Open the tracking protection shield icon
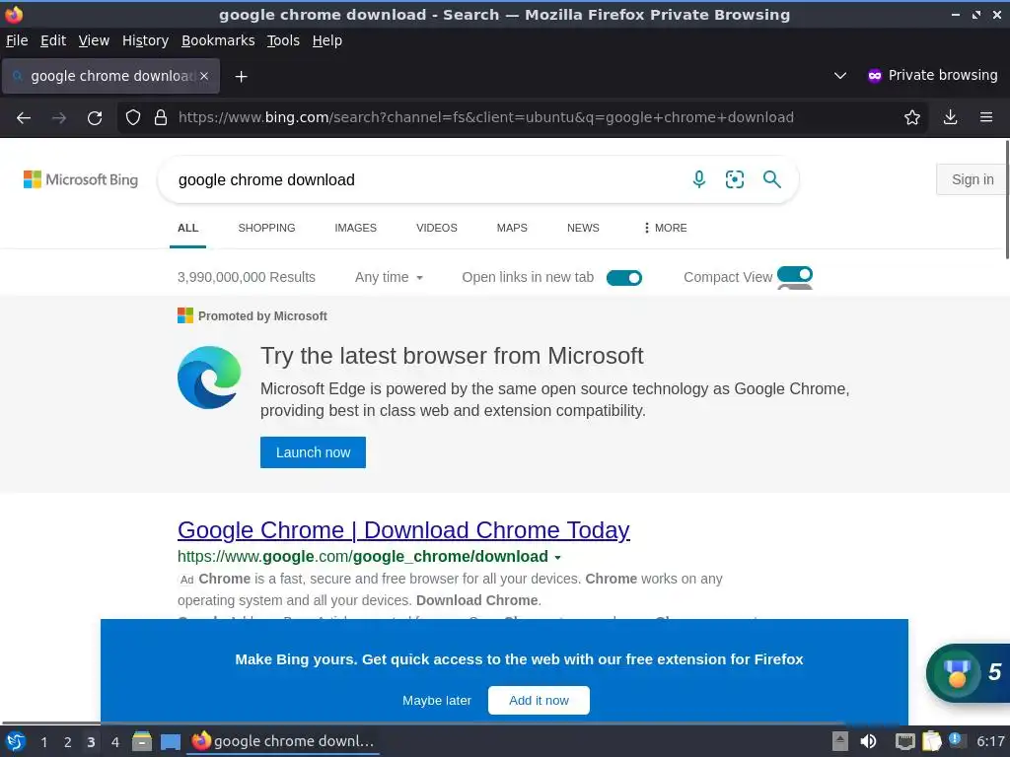The image size is (1010, 757). (x=133, y=118)
